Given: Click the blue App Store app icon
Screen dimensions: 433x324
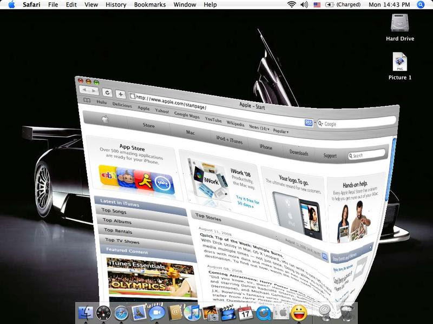Looking at the screenshot, I should click(x=162, y=184).
